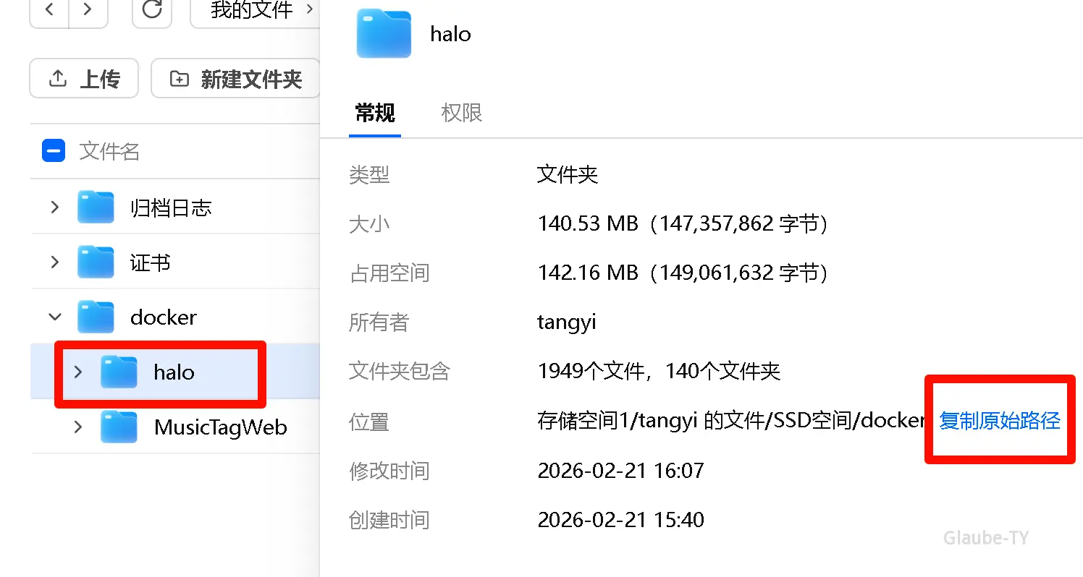Click the docker folder icon
Image resolution: width=1083 pixels, height=577 pixels.
pyautogui.click(x=96, y=317)
